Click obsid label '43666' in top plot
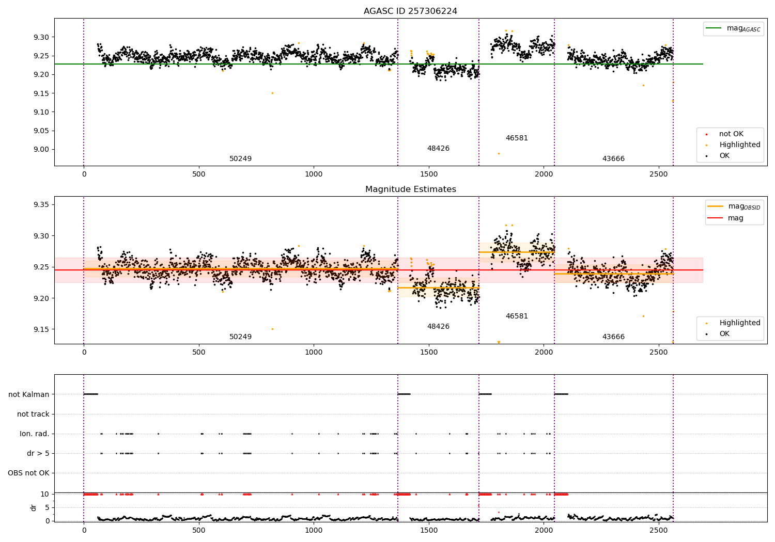This screenshot has height=542, width=775. coord(613,159)
